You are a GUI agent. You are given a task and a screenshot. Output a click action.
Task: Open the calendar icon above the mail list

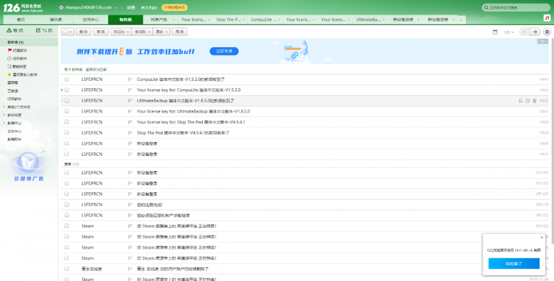click(x=495, y=32)
